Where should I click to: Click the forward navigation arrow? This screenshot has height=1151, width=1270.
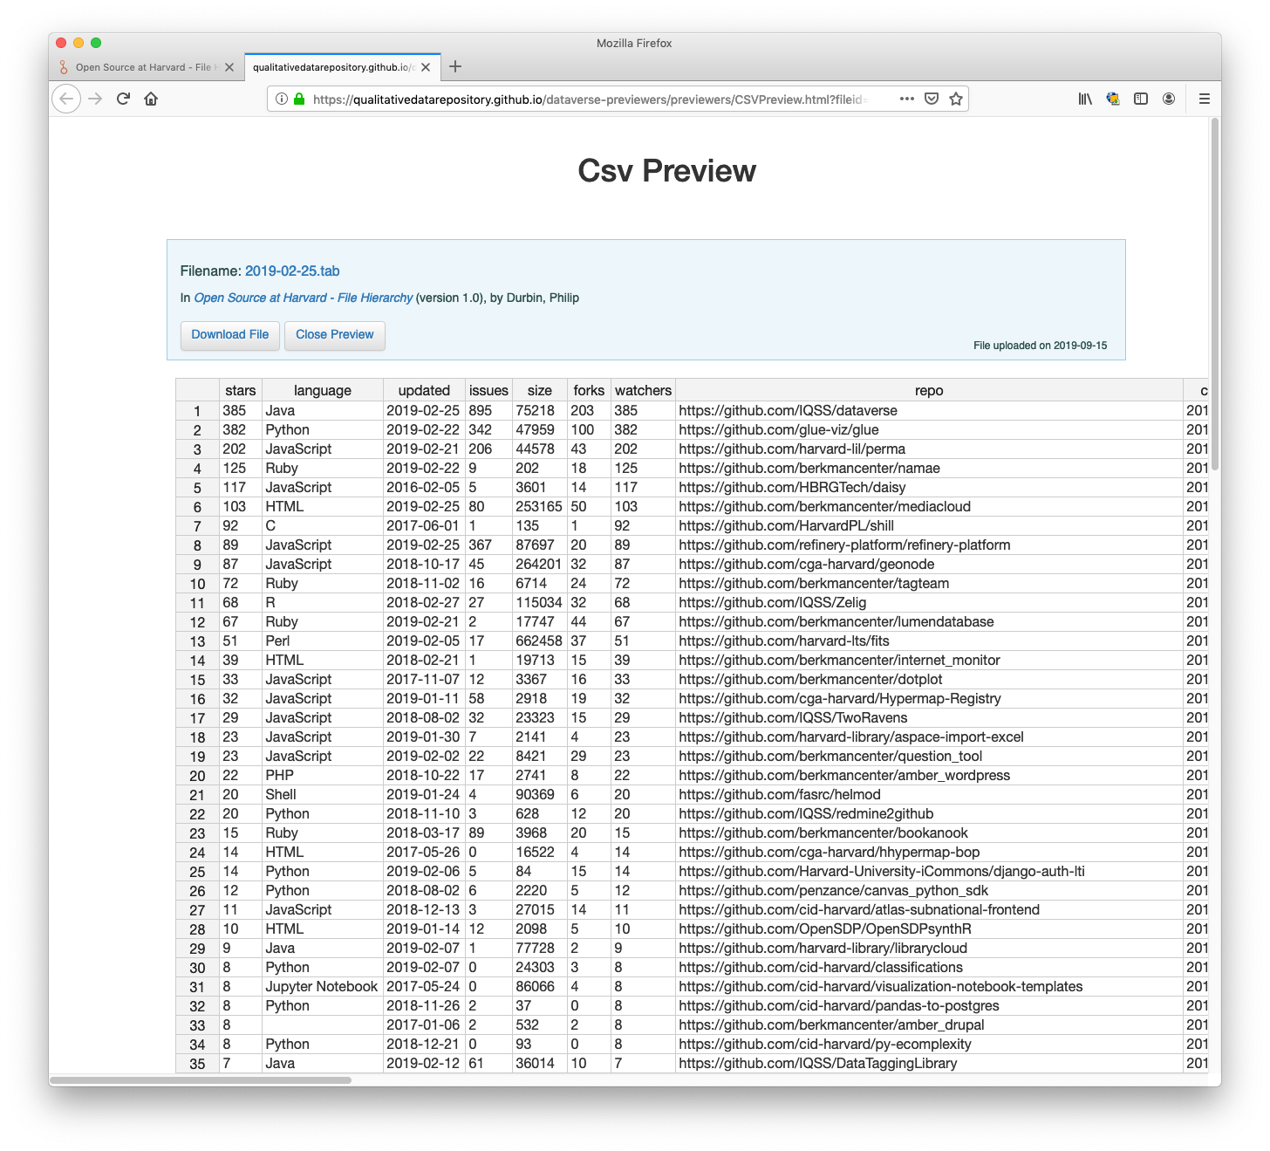click(x=96, y=99)
